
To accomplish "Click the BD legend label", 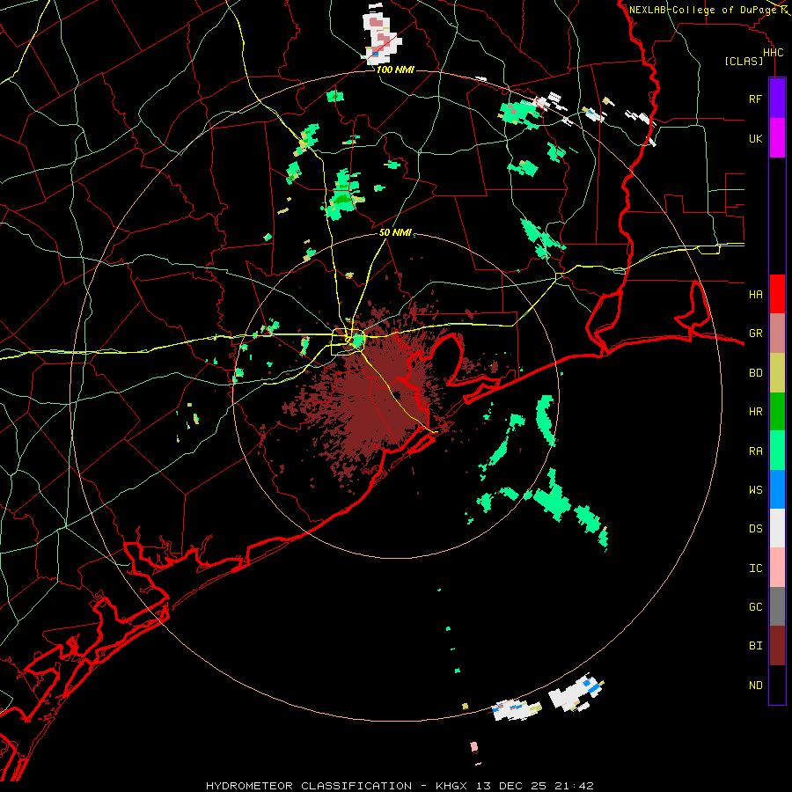I will 755,373.
